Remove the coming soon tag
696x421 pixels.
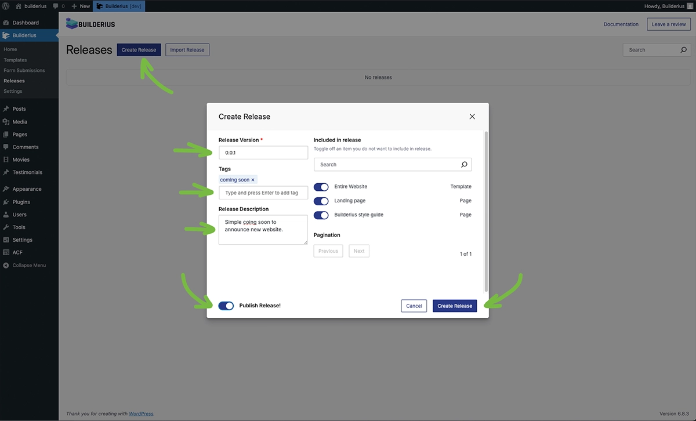(x=252, y=180)
